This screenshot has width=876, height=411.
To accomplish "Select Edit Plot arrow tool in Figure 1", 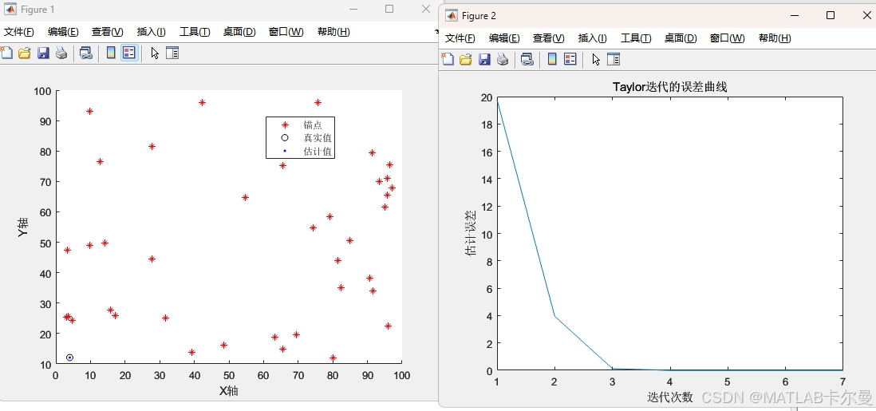I will point(155,53).
